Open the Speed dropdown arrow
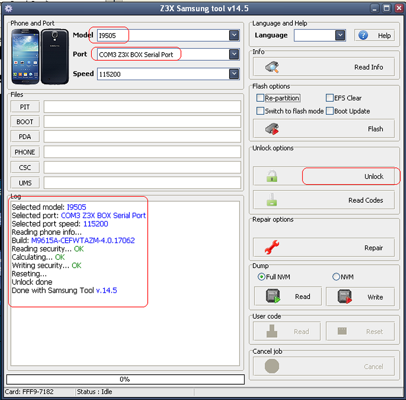This screenshot has width=406, height=400. pyautogui.click(x=234, y=74)
